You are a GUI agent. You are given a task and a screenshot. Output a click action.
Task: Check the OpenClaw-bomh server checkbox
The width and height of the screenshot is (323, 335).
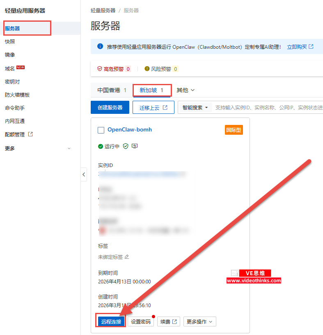(x=101, y=130)
